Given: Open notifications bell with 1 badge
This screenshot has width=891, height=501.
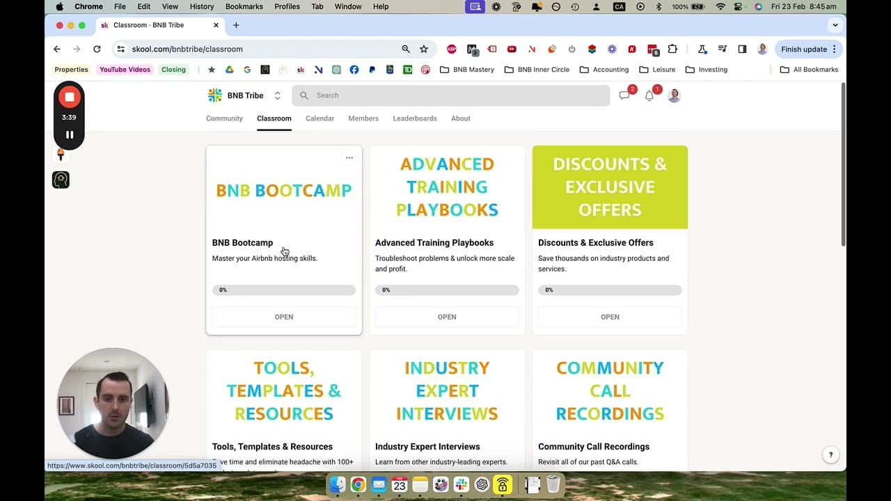Looking at the screenshot, I should pyautogui.click(x=649, y=95).
